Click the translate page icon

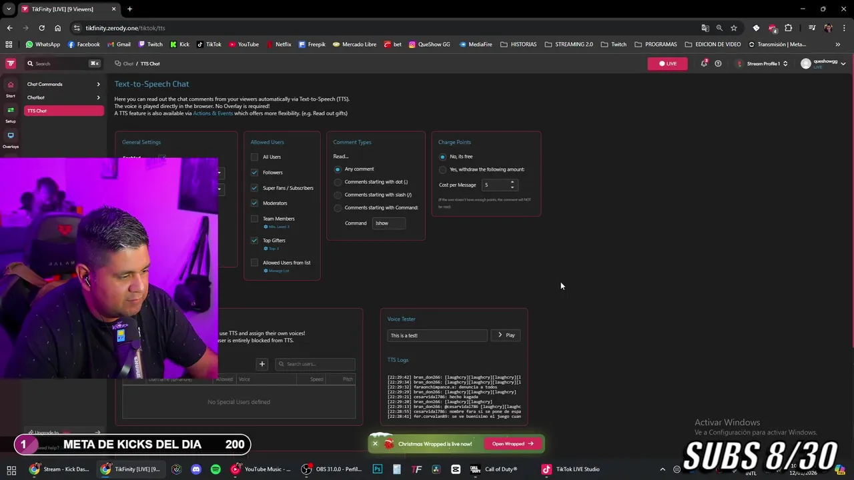705,28
